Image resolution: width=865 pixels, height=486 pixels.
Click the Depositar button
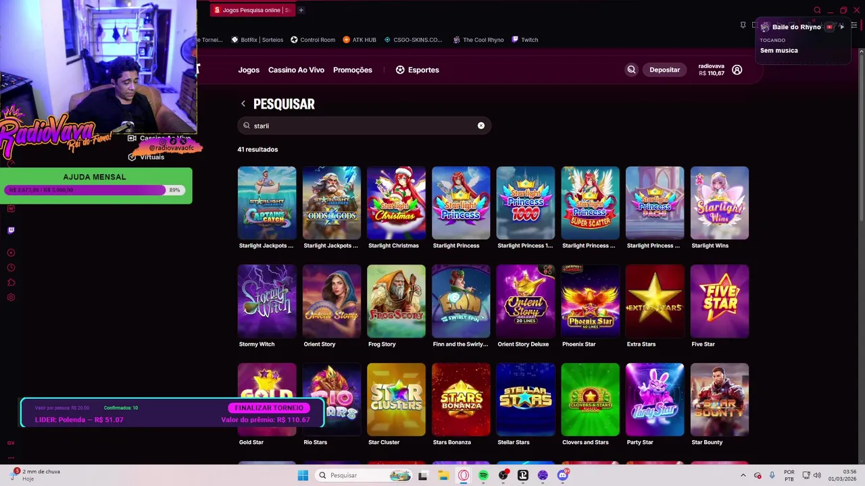pyautogui.click(x=664, y=70)
